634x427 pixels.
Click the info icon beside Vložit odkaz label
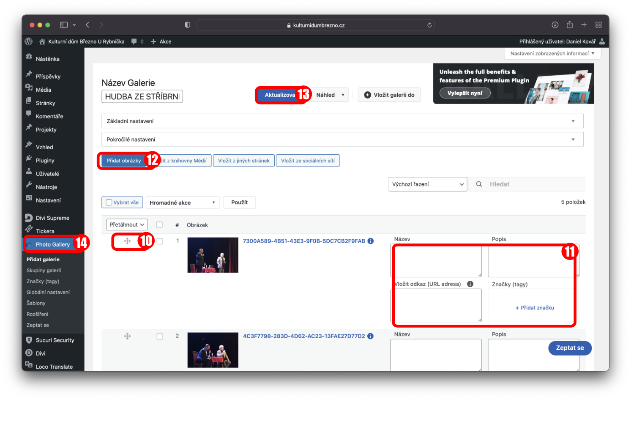tap(470, 284)
